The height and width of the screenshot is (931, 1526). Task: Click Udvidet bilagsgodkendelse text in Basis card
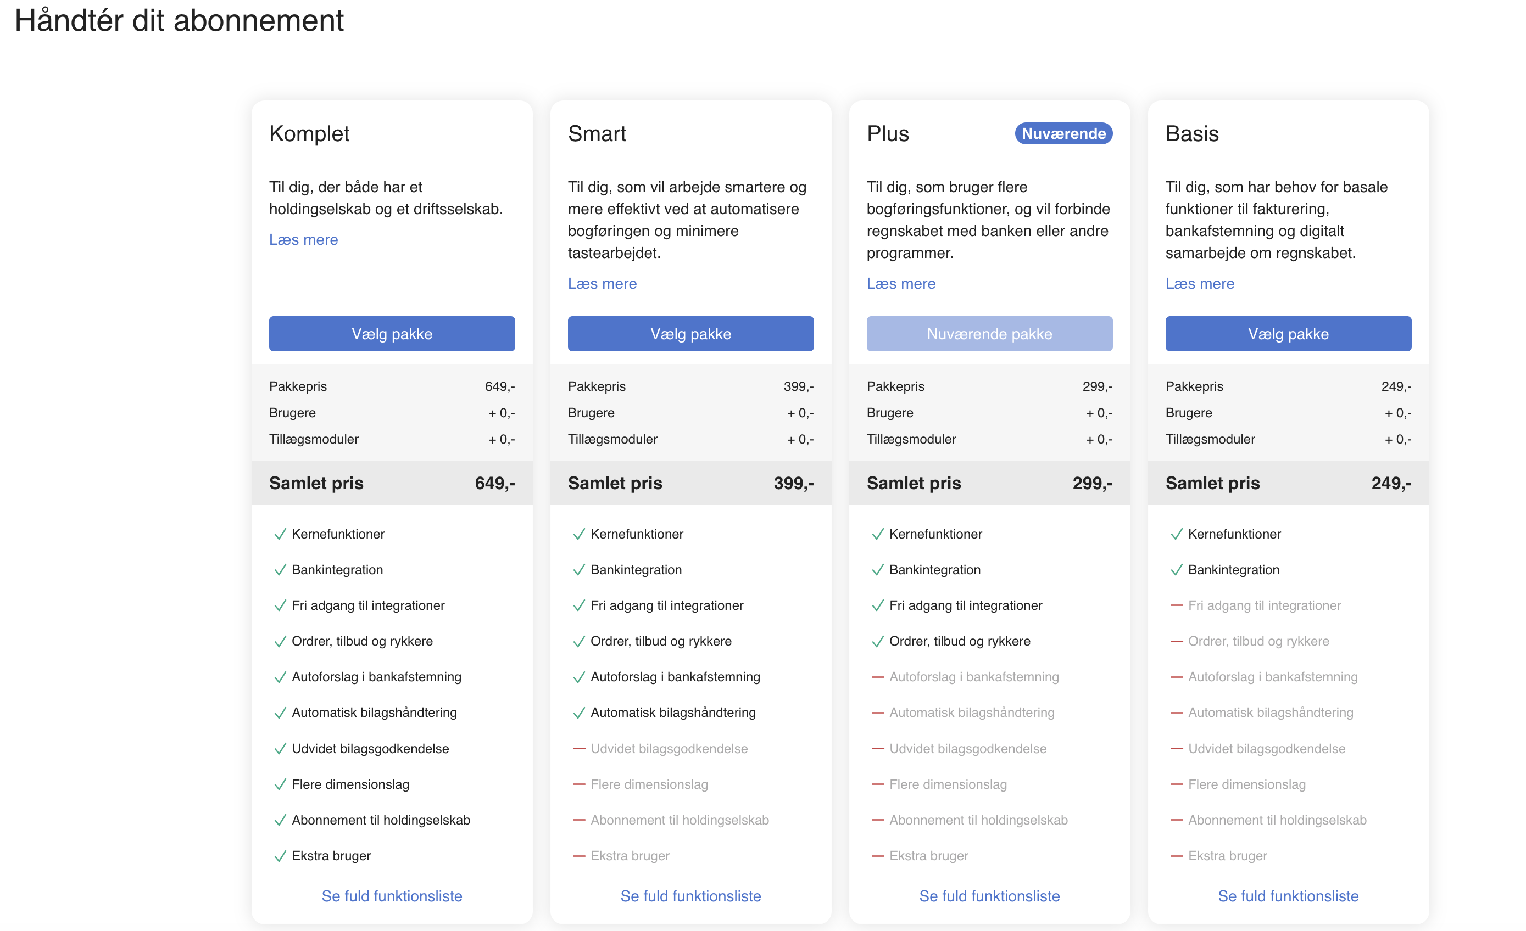pos(1267,748)
